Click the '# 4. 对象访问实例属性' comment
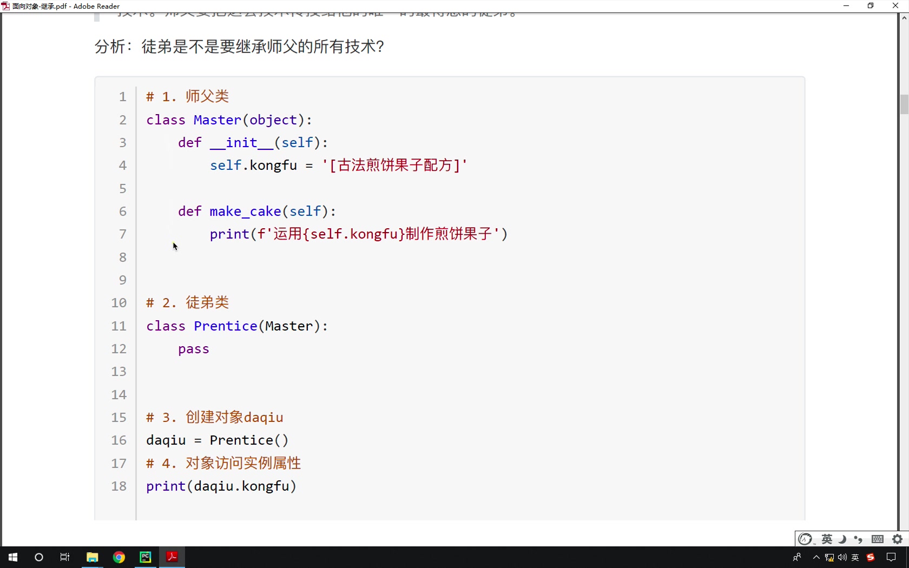The width and height of the screenshot is (909, 568). [x=223, y=463]
